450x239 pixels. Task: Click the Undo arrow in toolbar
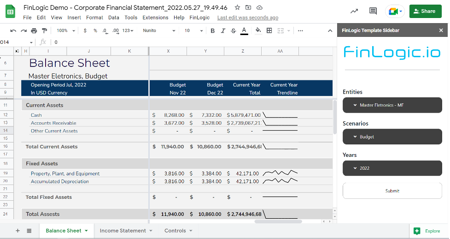tap(13, 30)
